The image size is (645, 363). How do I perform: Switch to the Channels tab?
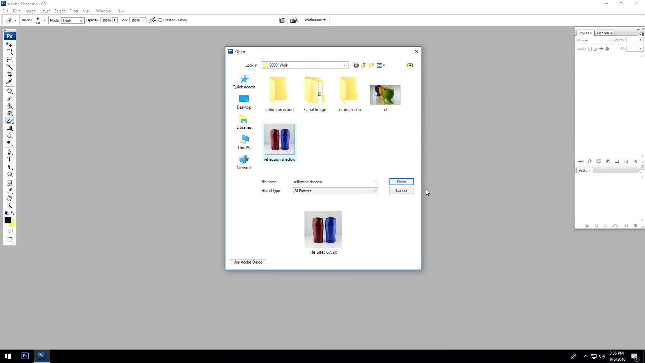[x=604, y=32]
